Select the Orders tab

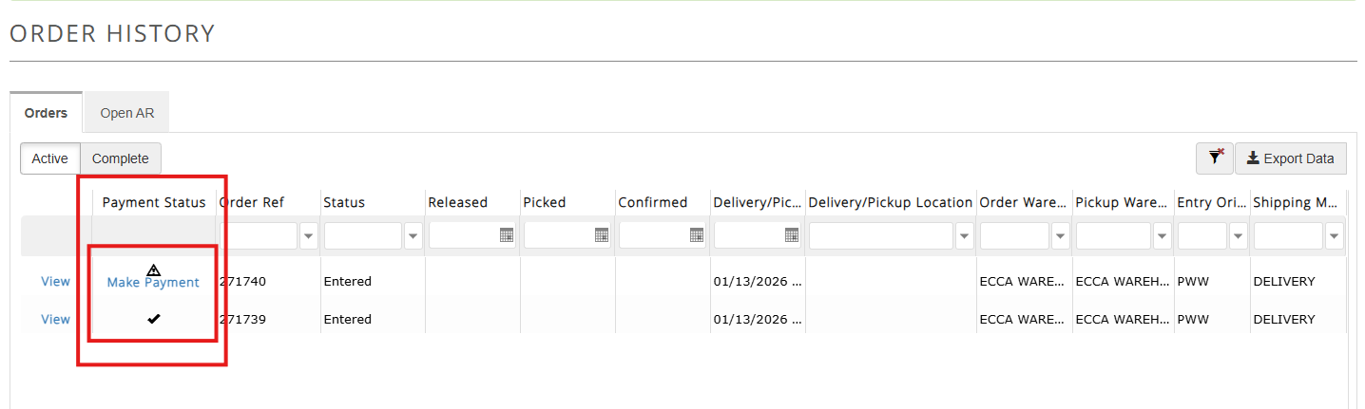tap(46, 113)
